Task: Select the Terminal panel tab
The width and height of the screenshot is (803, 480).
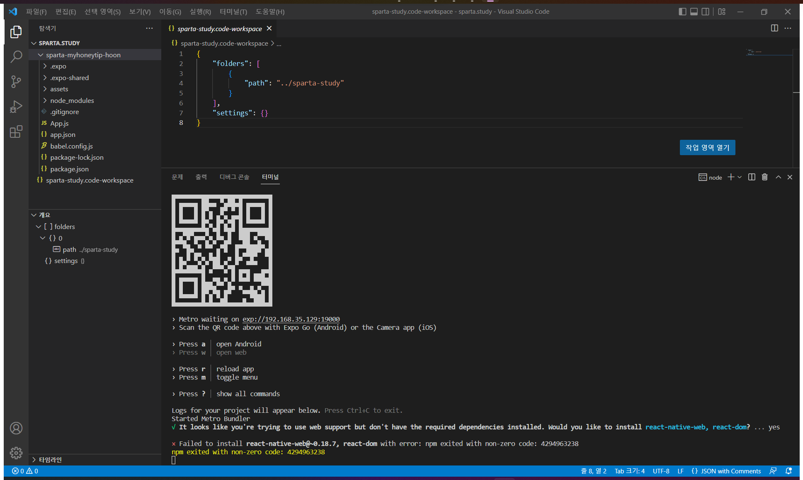Action: [270, 177]
